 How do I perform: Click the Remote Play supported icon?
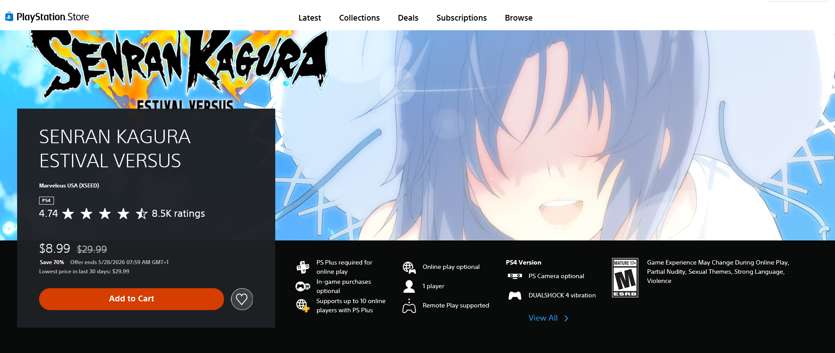(409, 306)
